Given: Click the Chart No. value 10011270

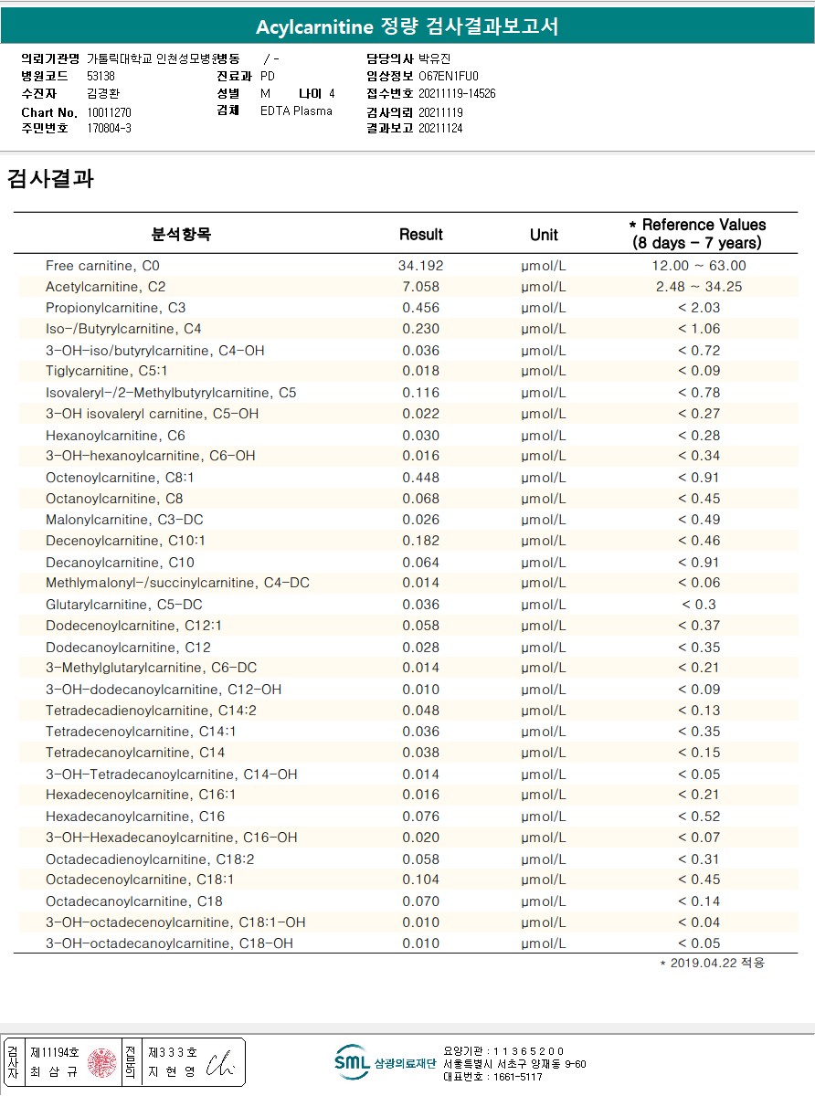Looking at the screenshot, I should [x=110, y=112].
